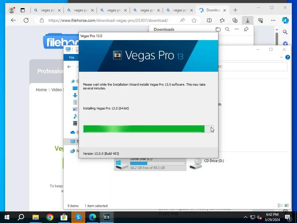
Task: Go back in Edge browser
Action: click(13, 20)
